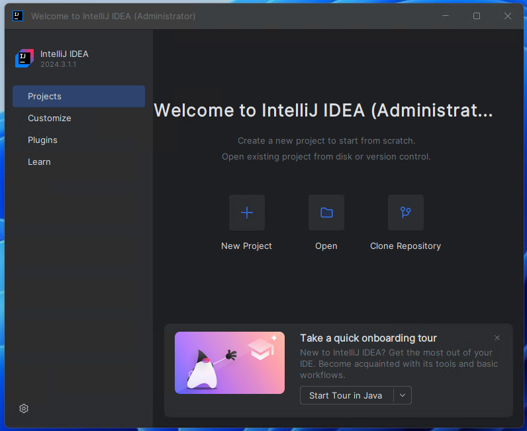The width and height of the screenshot is (527, 431).
Task: Open the settings gear in the sidebar
Action: pyautogui.click(x=24, y=408)
